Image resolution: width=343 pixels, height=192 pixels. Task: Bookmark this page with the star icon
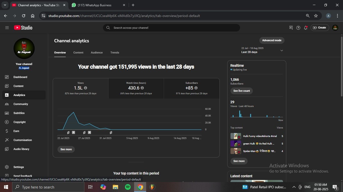[316, 16]
